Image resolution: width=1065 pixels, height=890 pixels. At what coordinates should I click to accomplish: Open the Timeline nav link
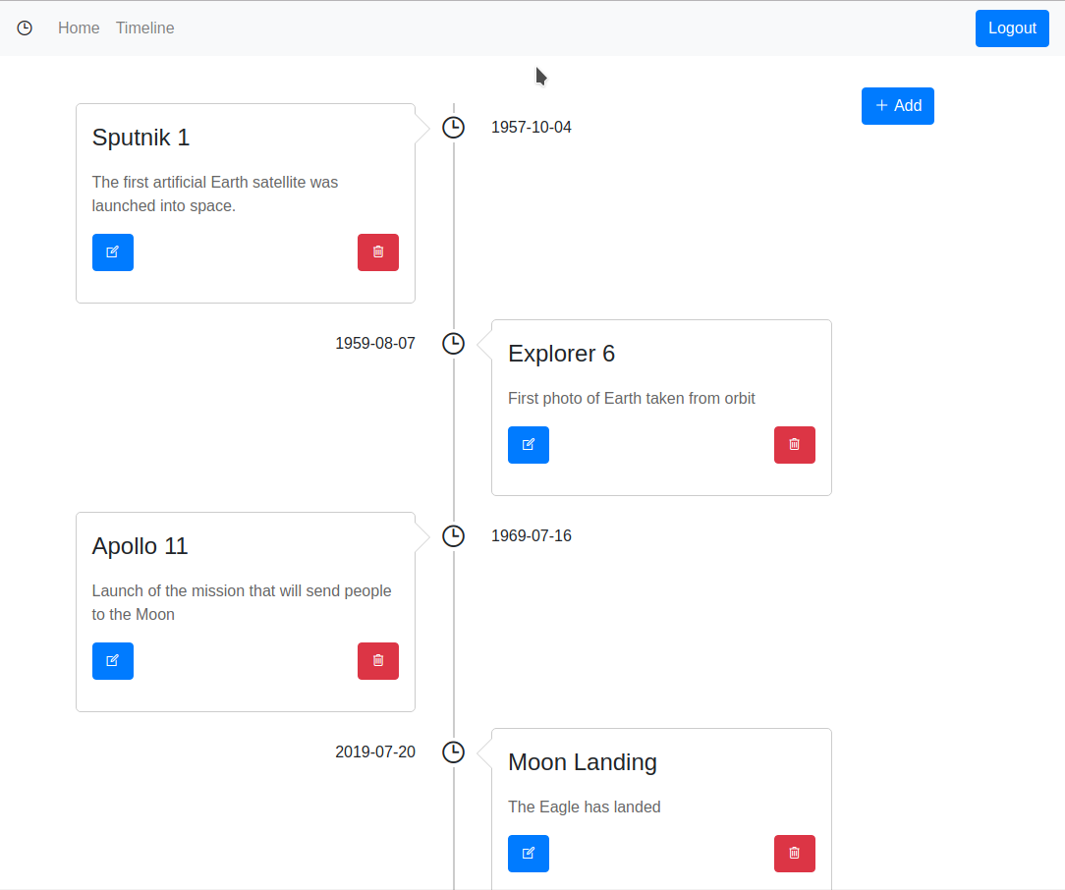[145, 28]
